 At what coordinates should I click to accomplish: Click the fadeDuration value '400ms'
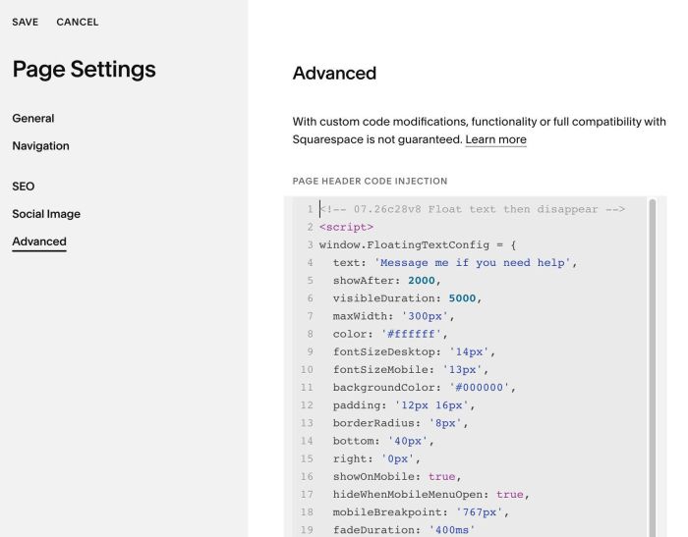pyautogui.click(x=452, y=530)
